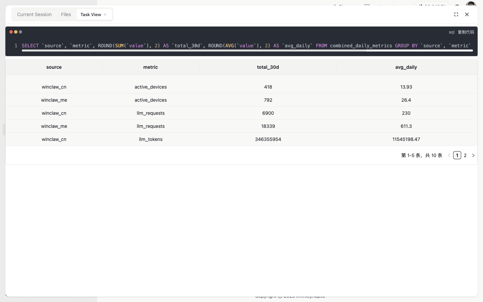
Task: Click the yellow dot in the code block header
Action: pos(16,32)
